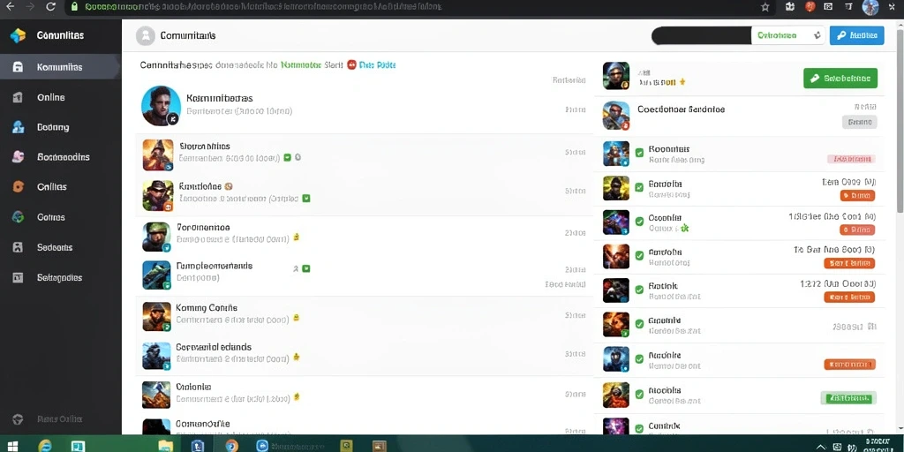Image resolution: width=904 pixels, height=452 pixels.
Task: Open Online in the left sidebar
Action: (50, 97)
